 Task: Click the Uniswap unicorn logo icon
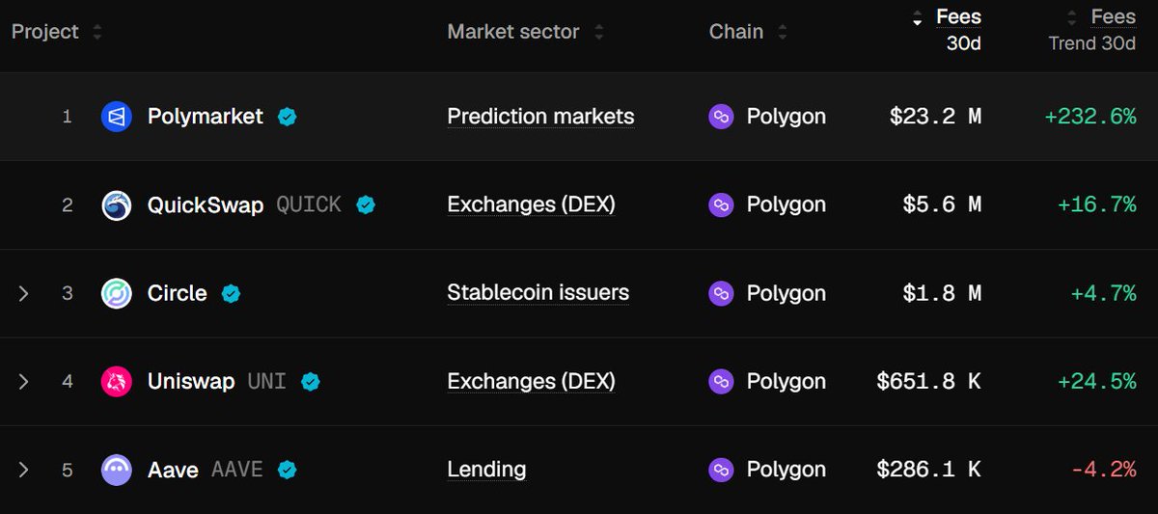(x=116, y=382)
